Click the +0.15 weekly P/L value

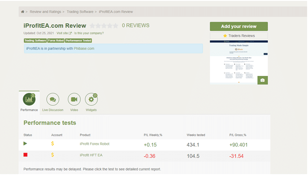pos(150,145)
